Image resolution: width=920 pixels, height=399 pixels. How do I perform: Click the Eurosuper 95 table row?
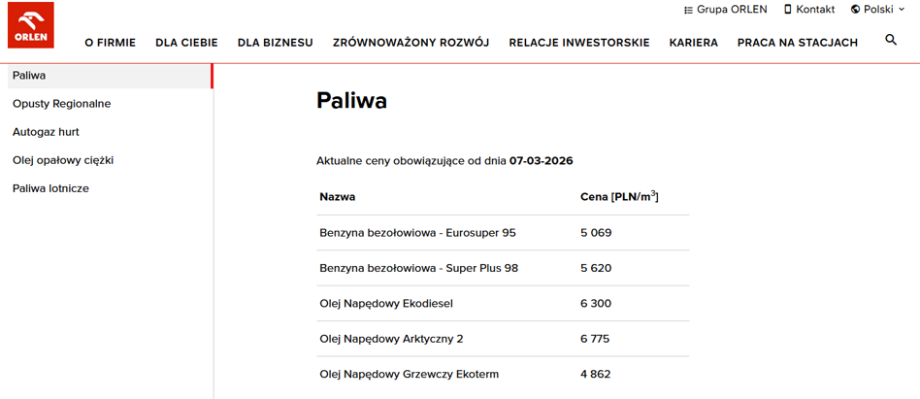pos(503,233)
